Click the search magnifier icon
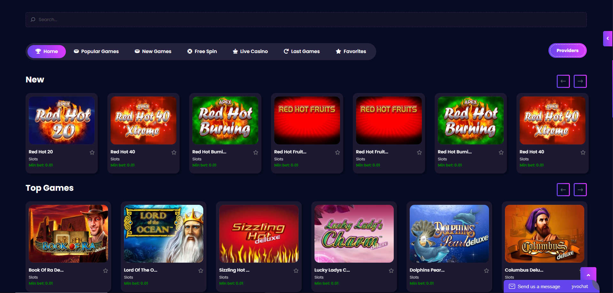 pyautogui.click(x=33, y=19)
